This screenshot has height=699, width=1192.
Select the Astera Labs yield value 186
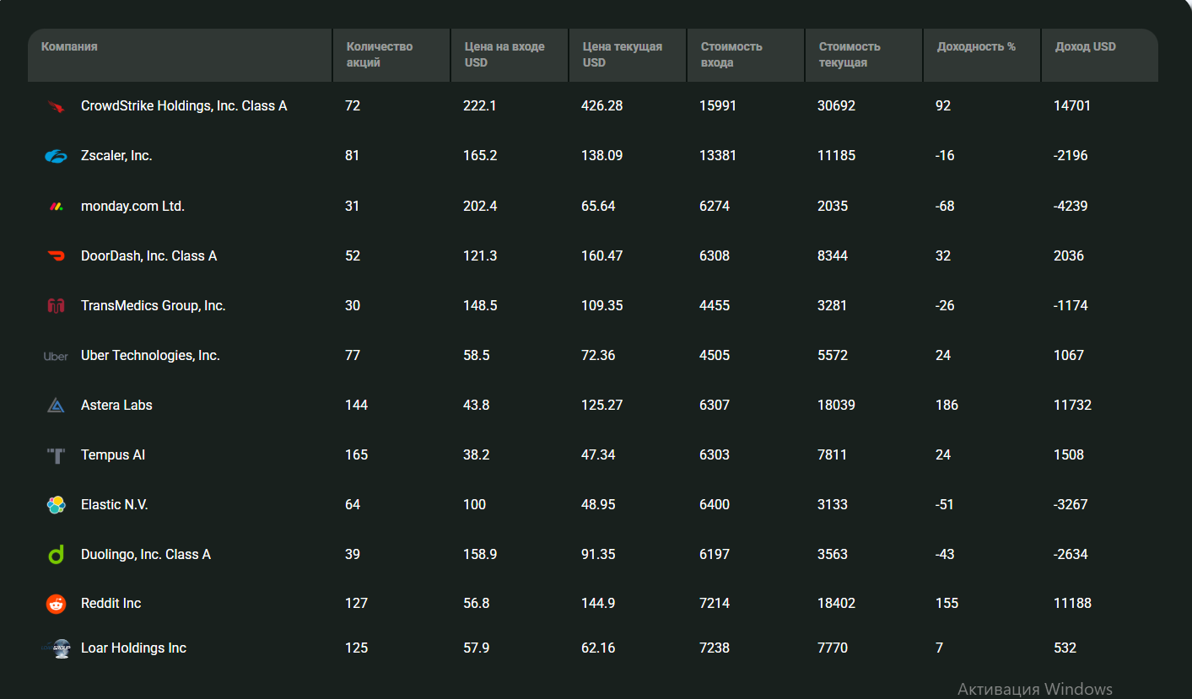(x=947, y=406)
